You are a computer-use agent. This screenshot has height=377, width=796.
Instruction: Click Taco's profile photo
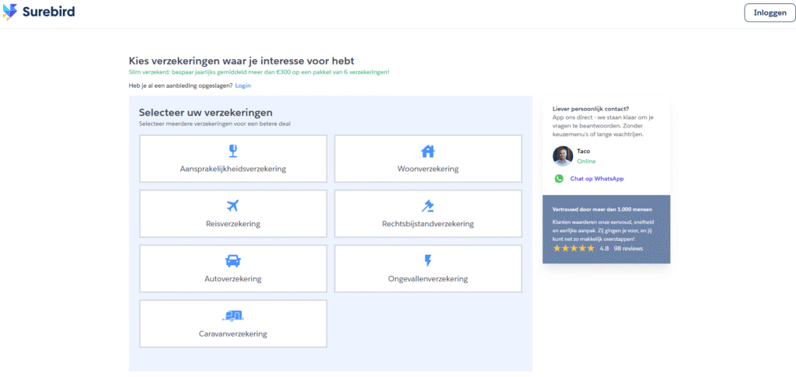pos(563,155)
